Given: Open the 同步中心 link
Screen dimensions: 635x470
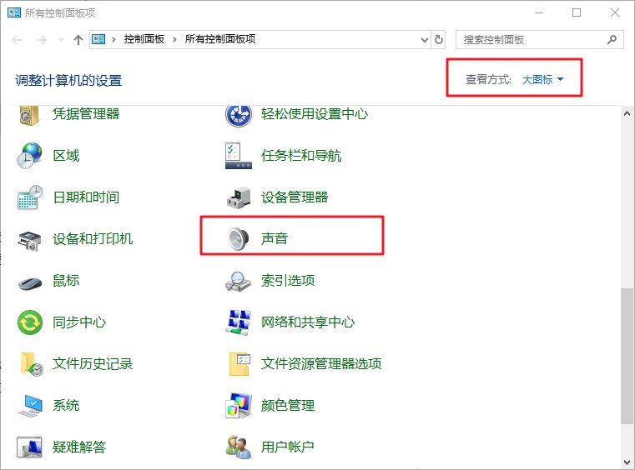Looking at the screenshot, I should 79,322.
